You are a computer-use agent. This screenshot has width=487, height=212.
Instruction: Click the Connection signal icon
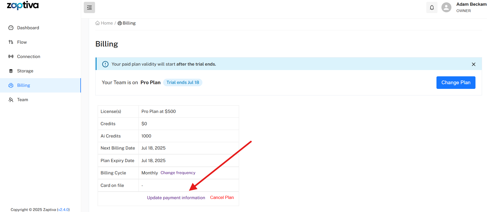tap(11, 56)
